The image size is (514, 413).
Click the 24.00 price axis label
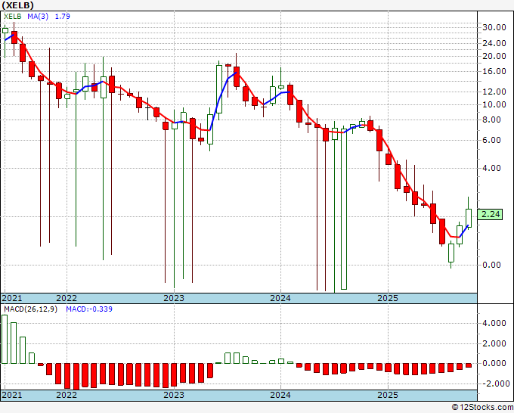pos(494,43)
